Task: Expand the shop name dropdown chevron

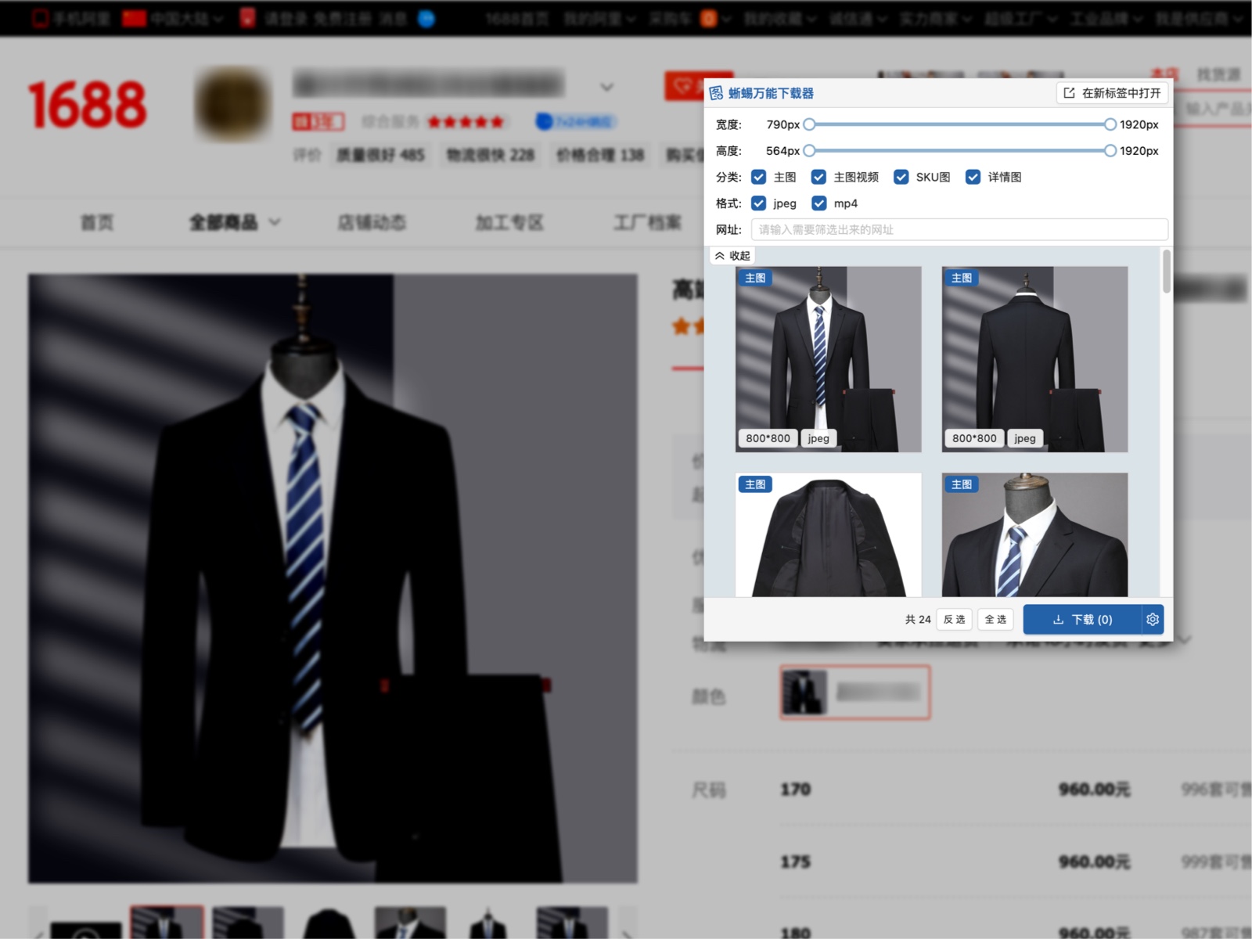Action: (606, 86)
